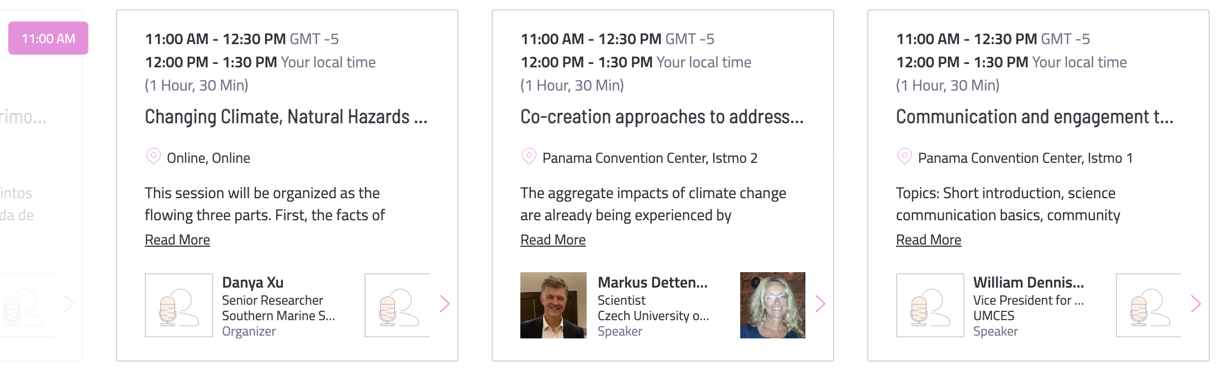
Task: Select the 11:00 AM time slot badge
Action: [49, 38]
